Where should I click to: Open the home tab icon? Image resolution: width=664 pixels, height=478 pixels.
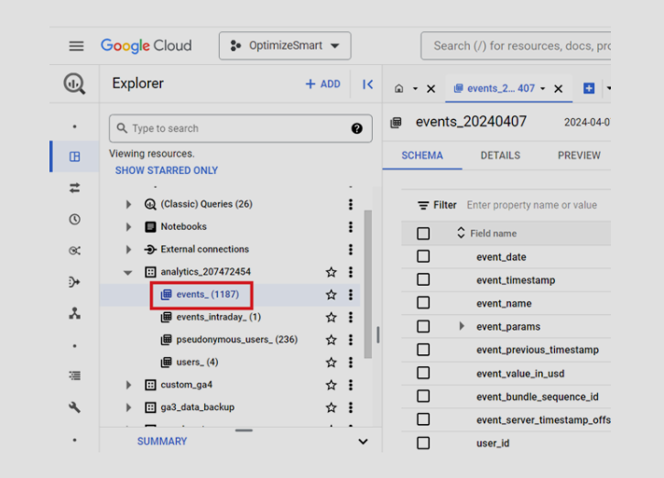(x=399, y=89)
